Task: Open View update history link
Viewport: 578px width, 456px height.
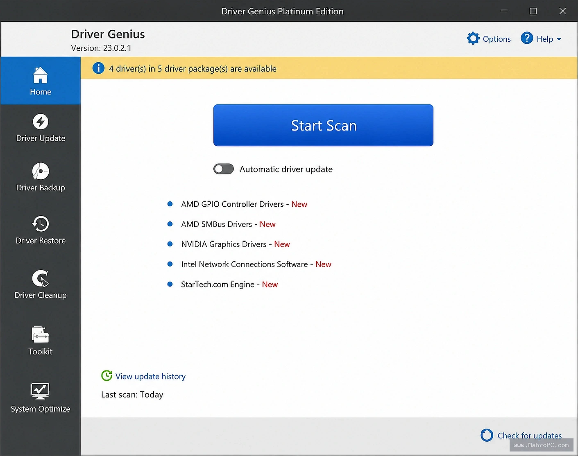Action: [150, 376]
